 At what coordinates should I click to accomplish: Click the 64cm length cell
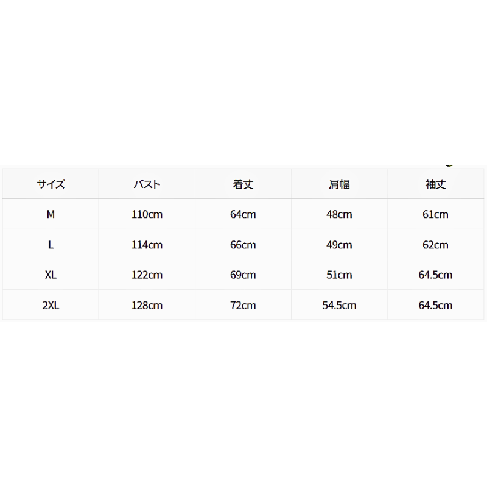(243, 214)
